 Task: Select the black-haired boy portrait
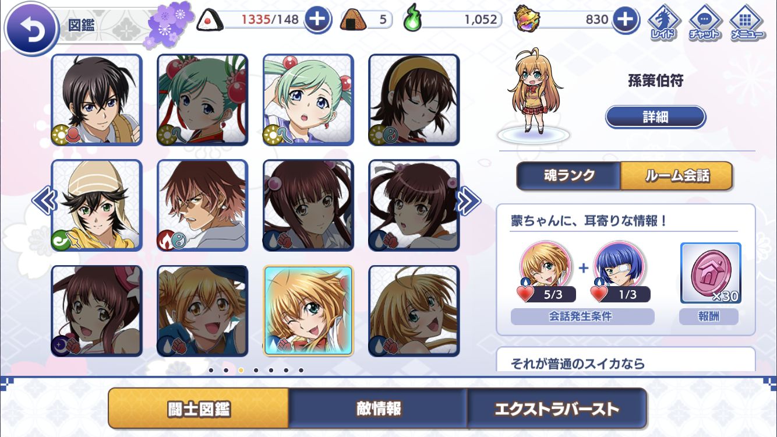pos(97,100)
